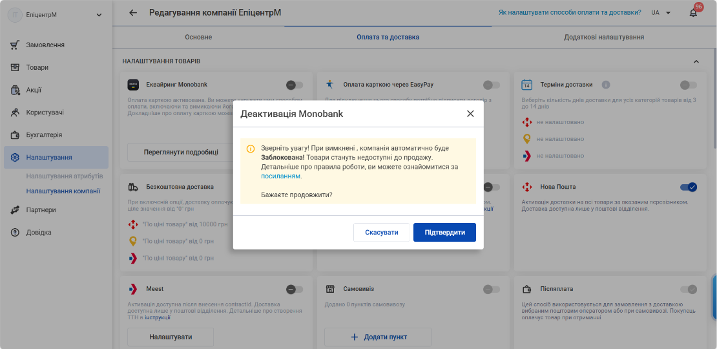Click the Партнери handshake icon in sidebar
The width and height of the screenshot is (717, 349).
[x=15, y=210]
